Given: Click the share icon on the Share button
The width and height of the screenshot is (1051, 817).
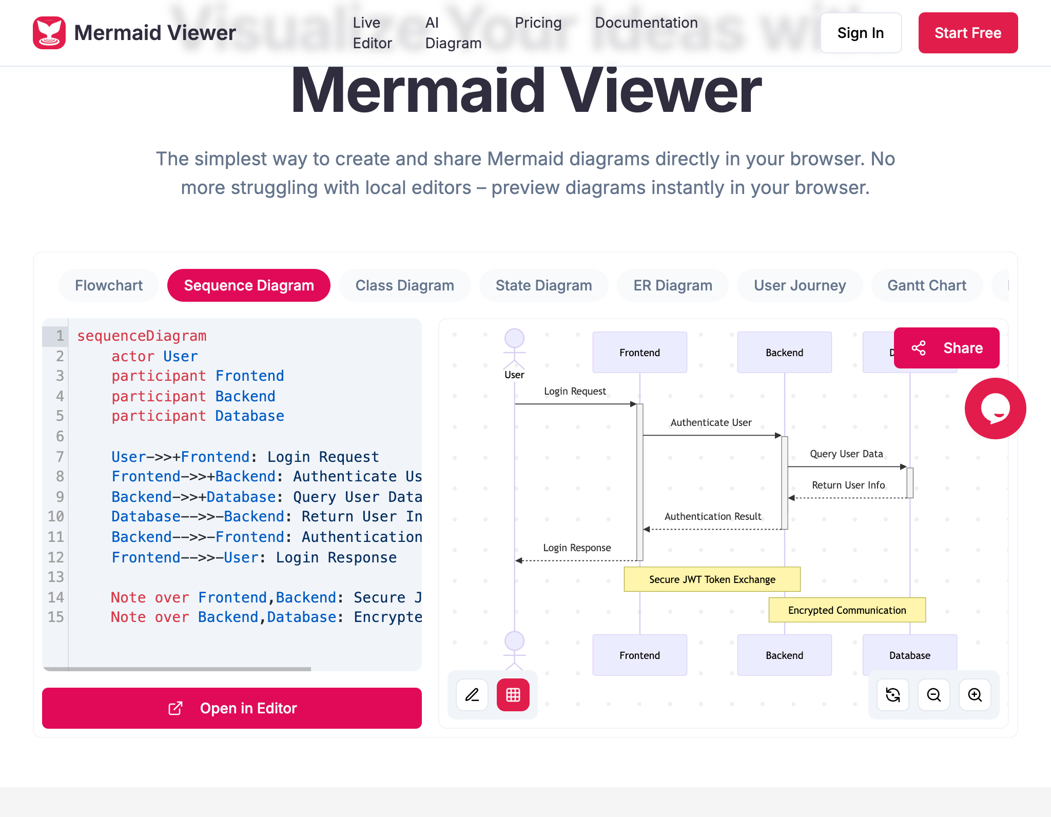Looking at the screenshot, I should (918, 348).
